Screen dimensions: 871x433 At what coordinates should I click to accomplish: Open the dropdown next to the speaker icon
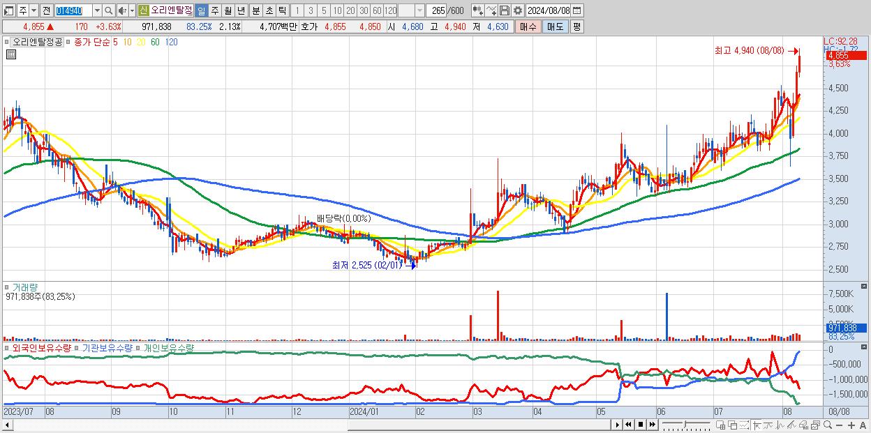pos(132,10)
